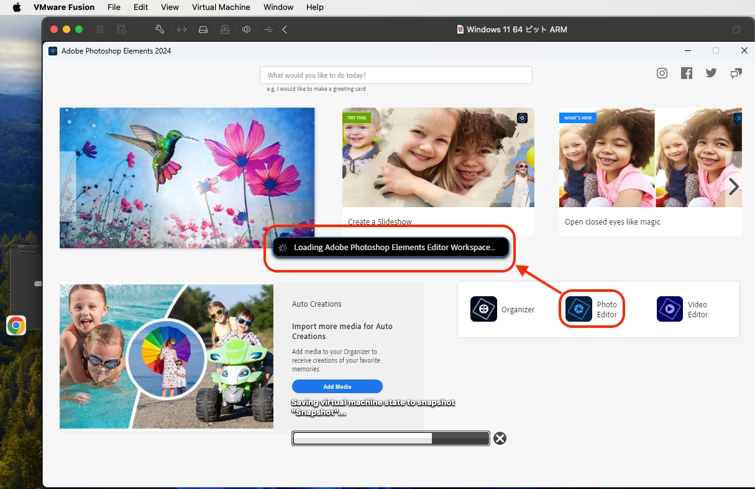The image size is (755, 489).
Task: Show next carousel cards with right arrow
Action: coord(734,186)
